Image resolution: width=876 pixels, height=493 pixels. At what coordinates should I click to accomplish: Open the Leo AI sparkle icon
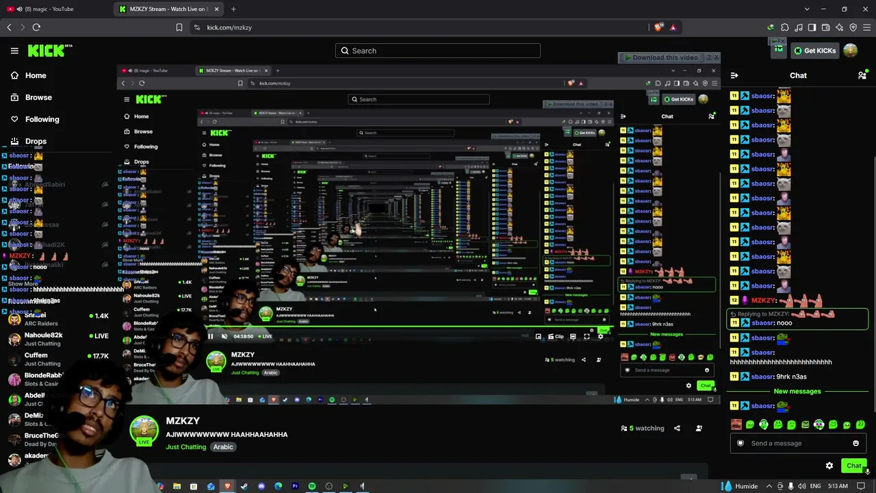(x=839, y=27)
